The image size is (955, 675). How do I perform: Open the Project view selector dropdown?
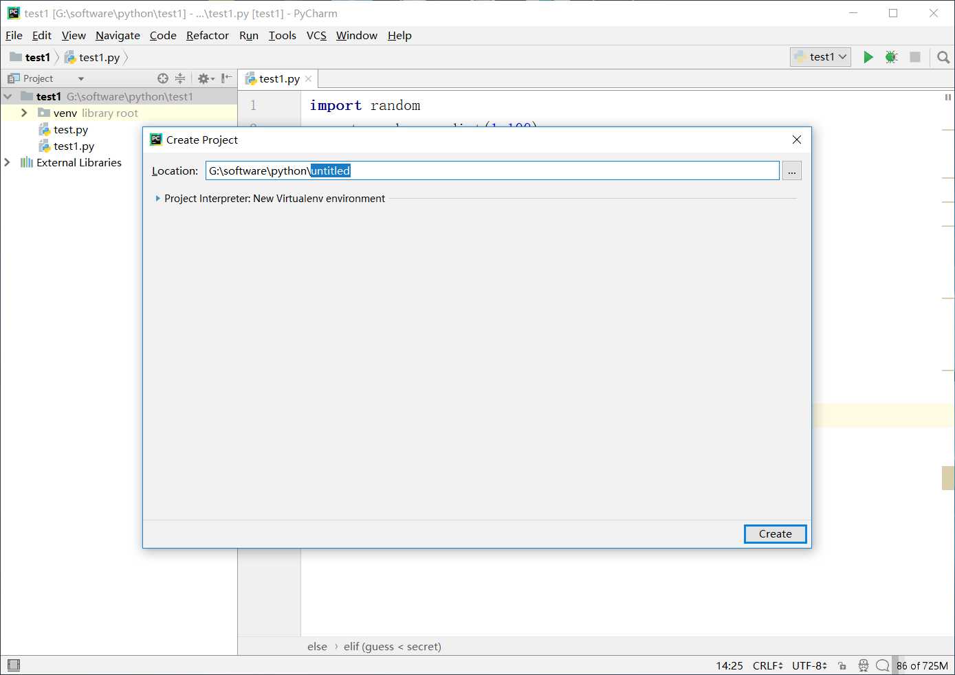81,79
